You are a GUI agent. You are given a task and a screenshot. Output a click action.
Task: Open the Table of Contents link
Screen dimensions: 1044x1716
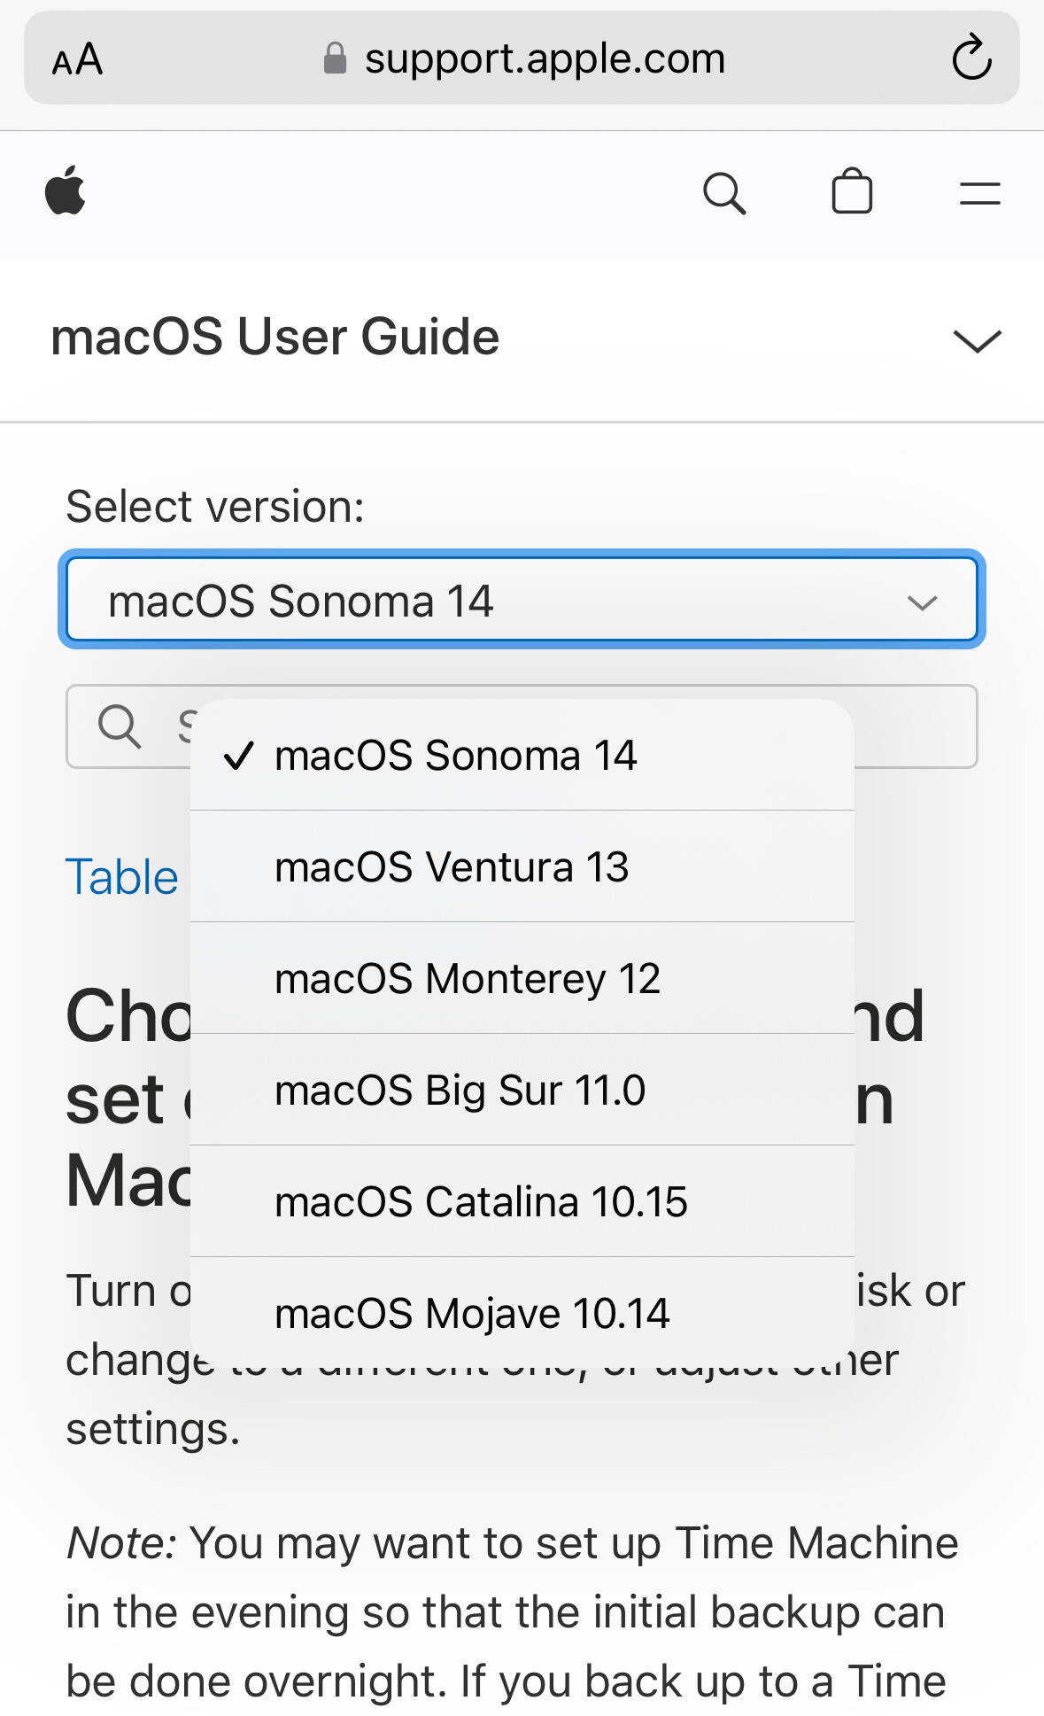click(x=122, y=878)
